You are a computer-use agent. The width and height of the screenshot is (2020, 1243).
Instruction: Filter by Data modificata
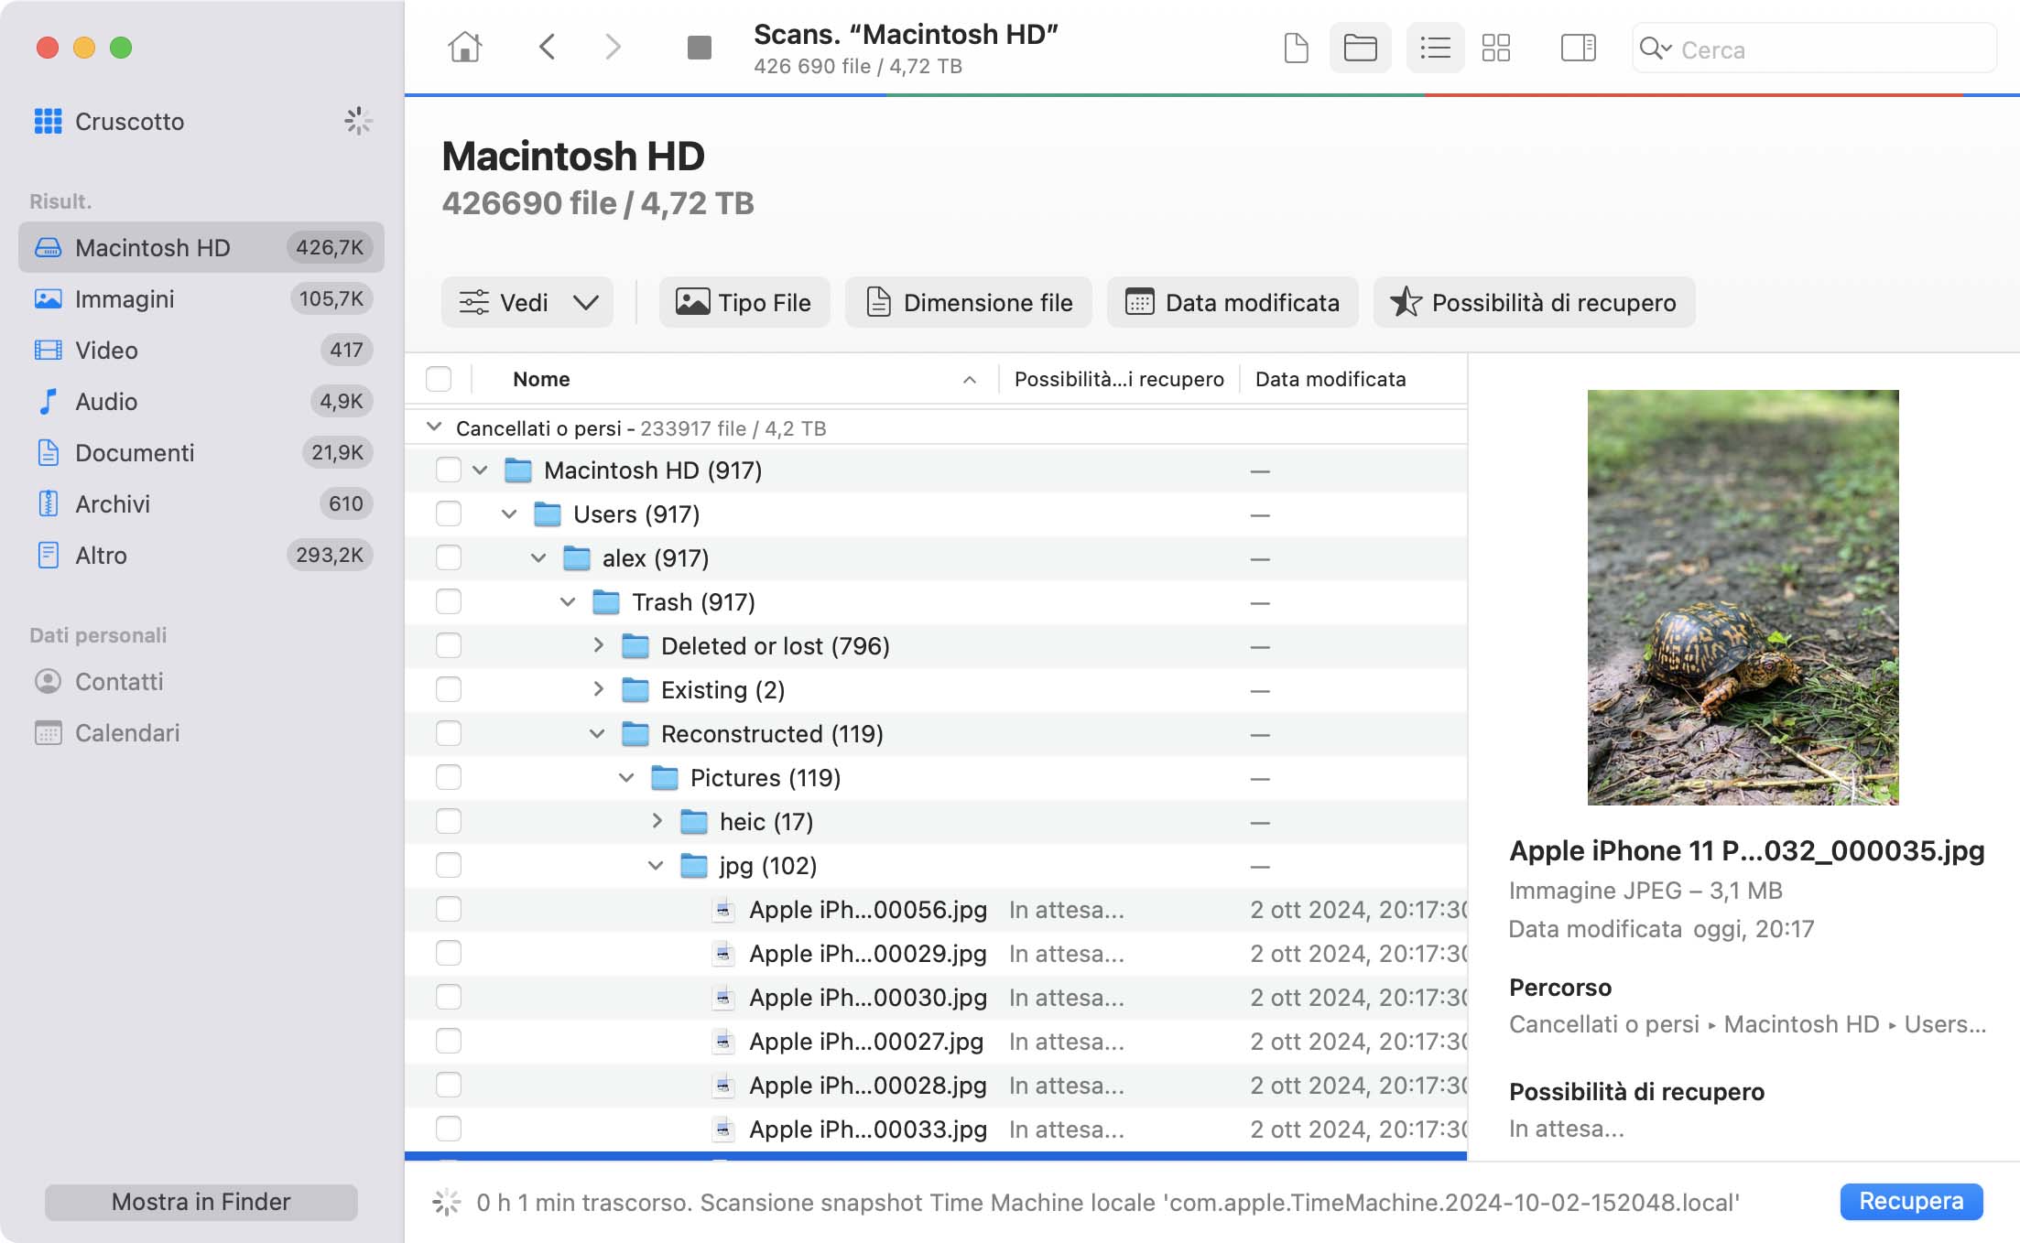point(1233,302)
